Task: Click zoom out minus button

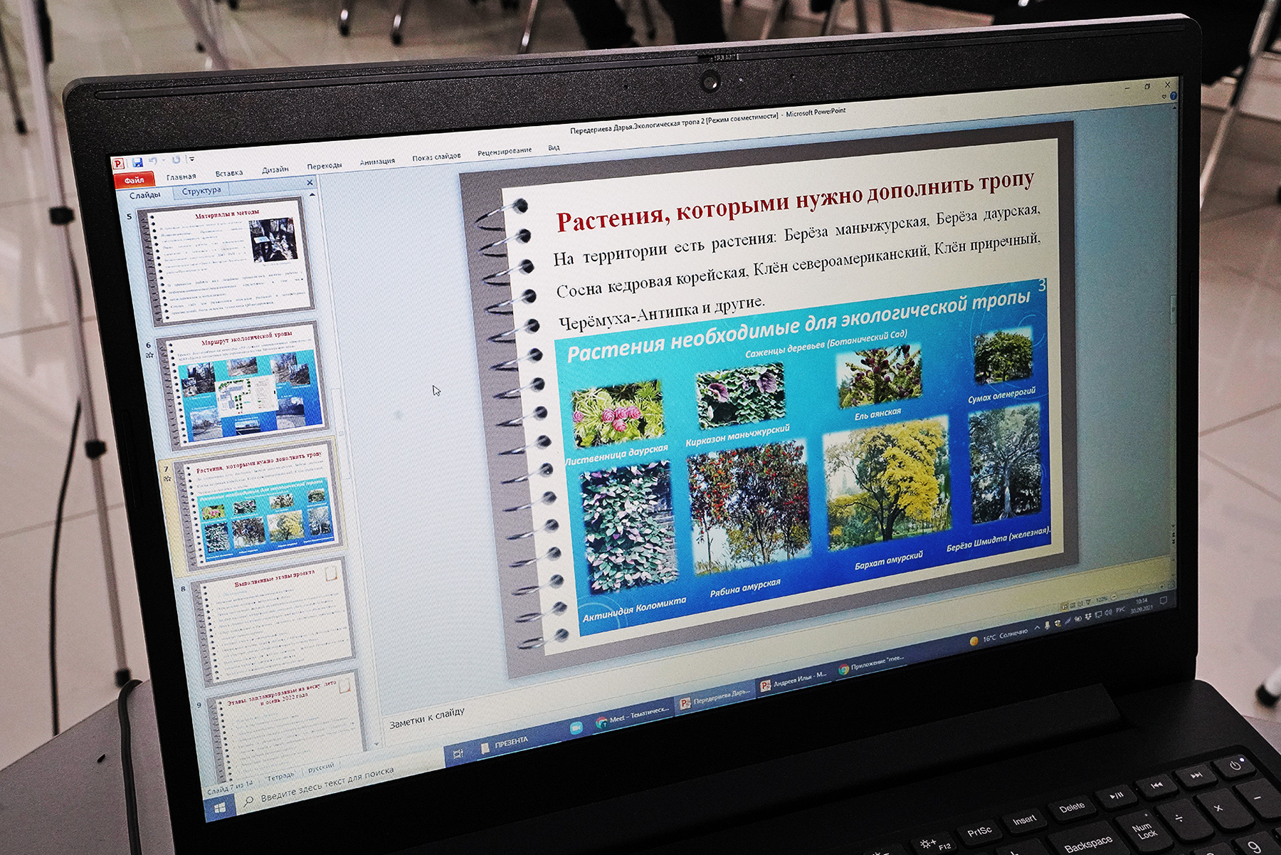Action: (x=1114, y=597)
